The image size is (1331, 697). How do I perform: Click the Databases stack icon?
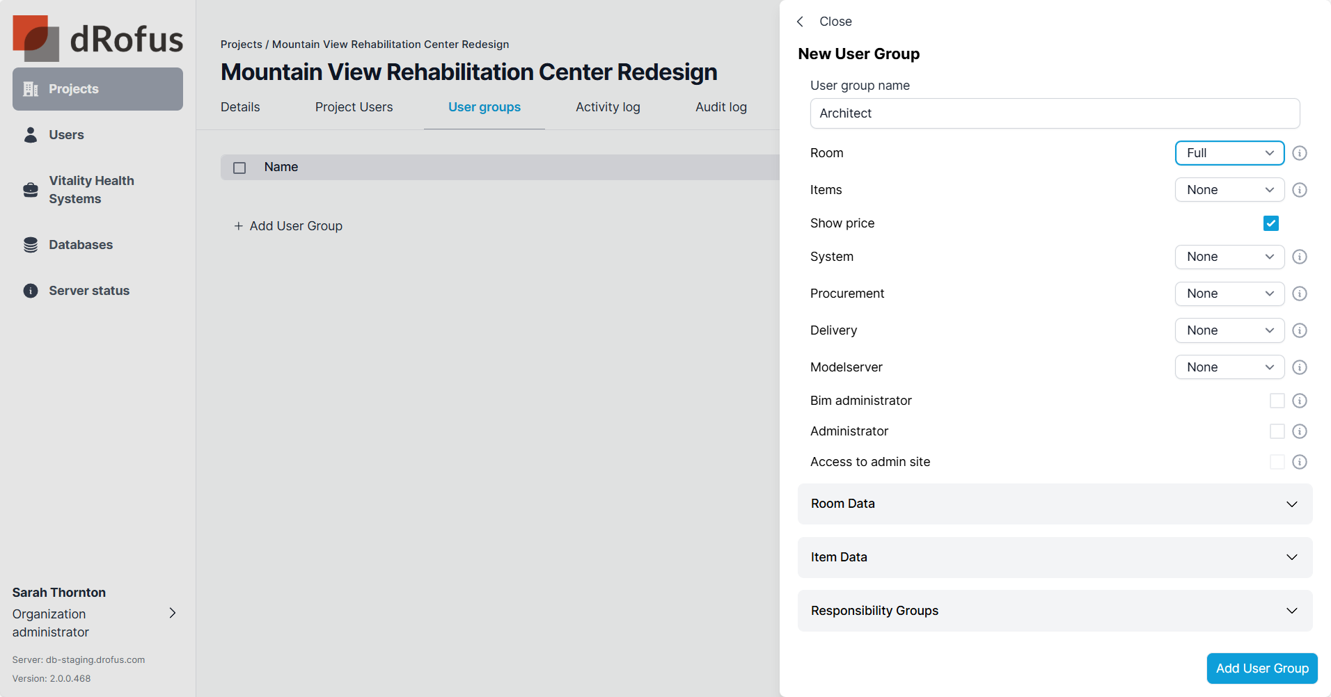point(31,245)
